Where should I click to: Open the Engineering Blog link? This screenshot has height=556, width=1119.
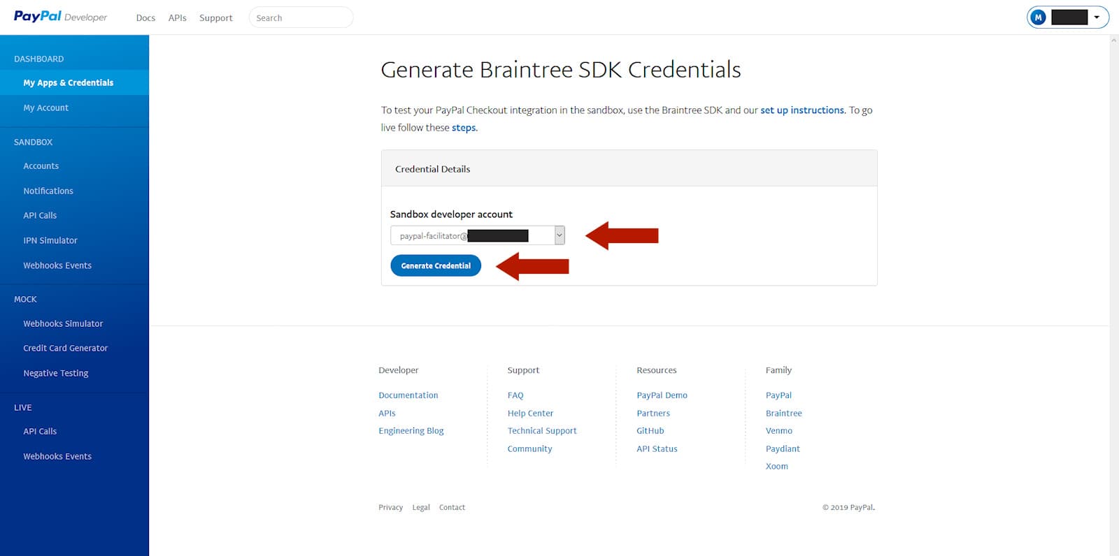click(x=411, y=430)
